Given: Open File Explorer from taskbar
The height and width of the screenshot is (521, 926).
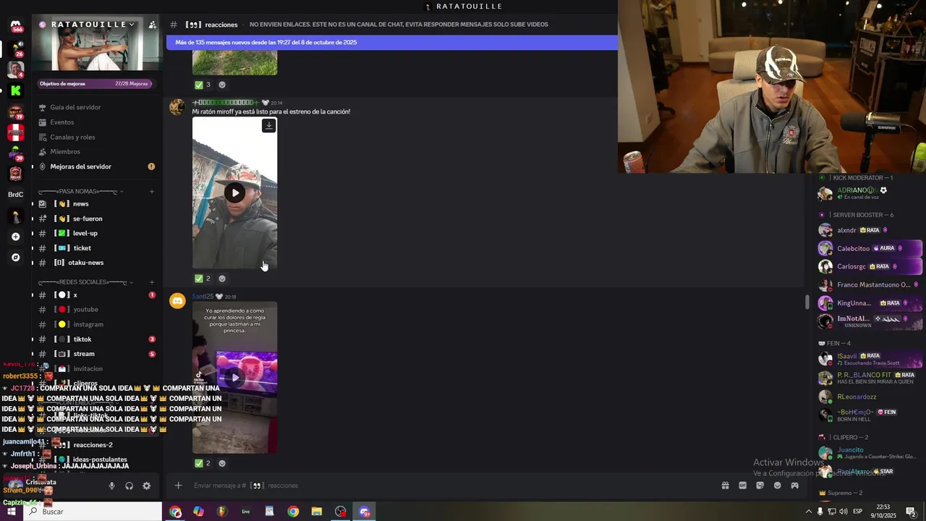Looking at the screenshot, I should pyautogui.click(x=317, y=512).
